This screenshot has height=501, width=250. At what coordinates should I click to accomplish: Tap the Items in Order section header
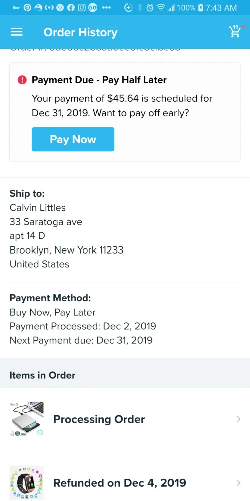(42, 375)
